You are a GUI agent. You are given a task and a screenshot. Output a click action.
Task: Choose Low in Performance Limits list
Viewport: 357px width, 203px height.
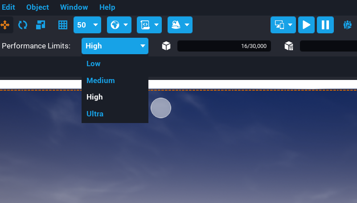click(x=94, y=64)
